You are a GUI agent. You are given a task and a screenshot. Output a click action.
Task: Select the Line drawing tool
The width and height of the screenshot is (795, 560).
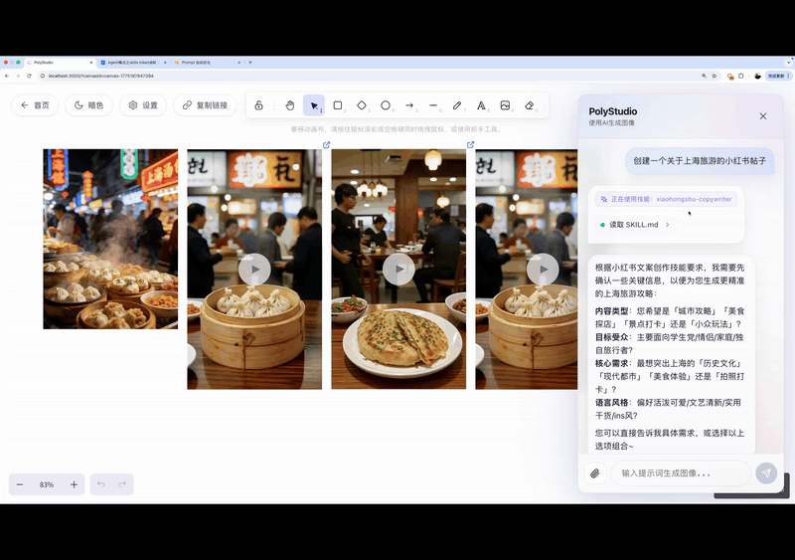pyautogui.click(x=433, y=105)
